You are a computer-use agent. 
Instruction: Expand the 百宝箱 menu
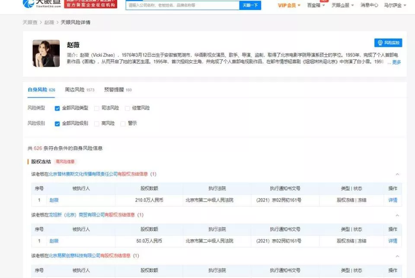click(316, 5)
